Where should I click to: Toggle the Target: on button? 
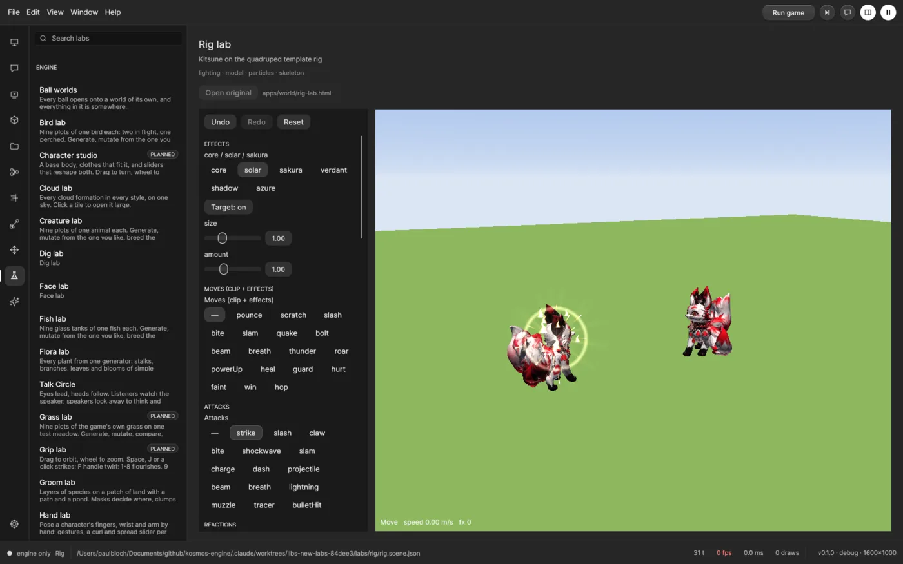228,208
